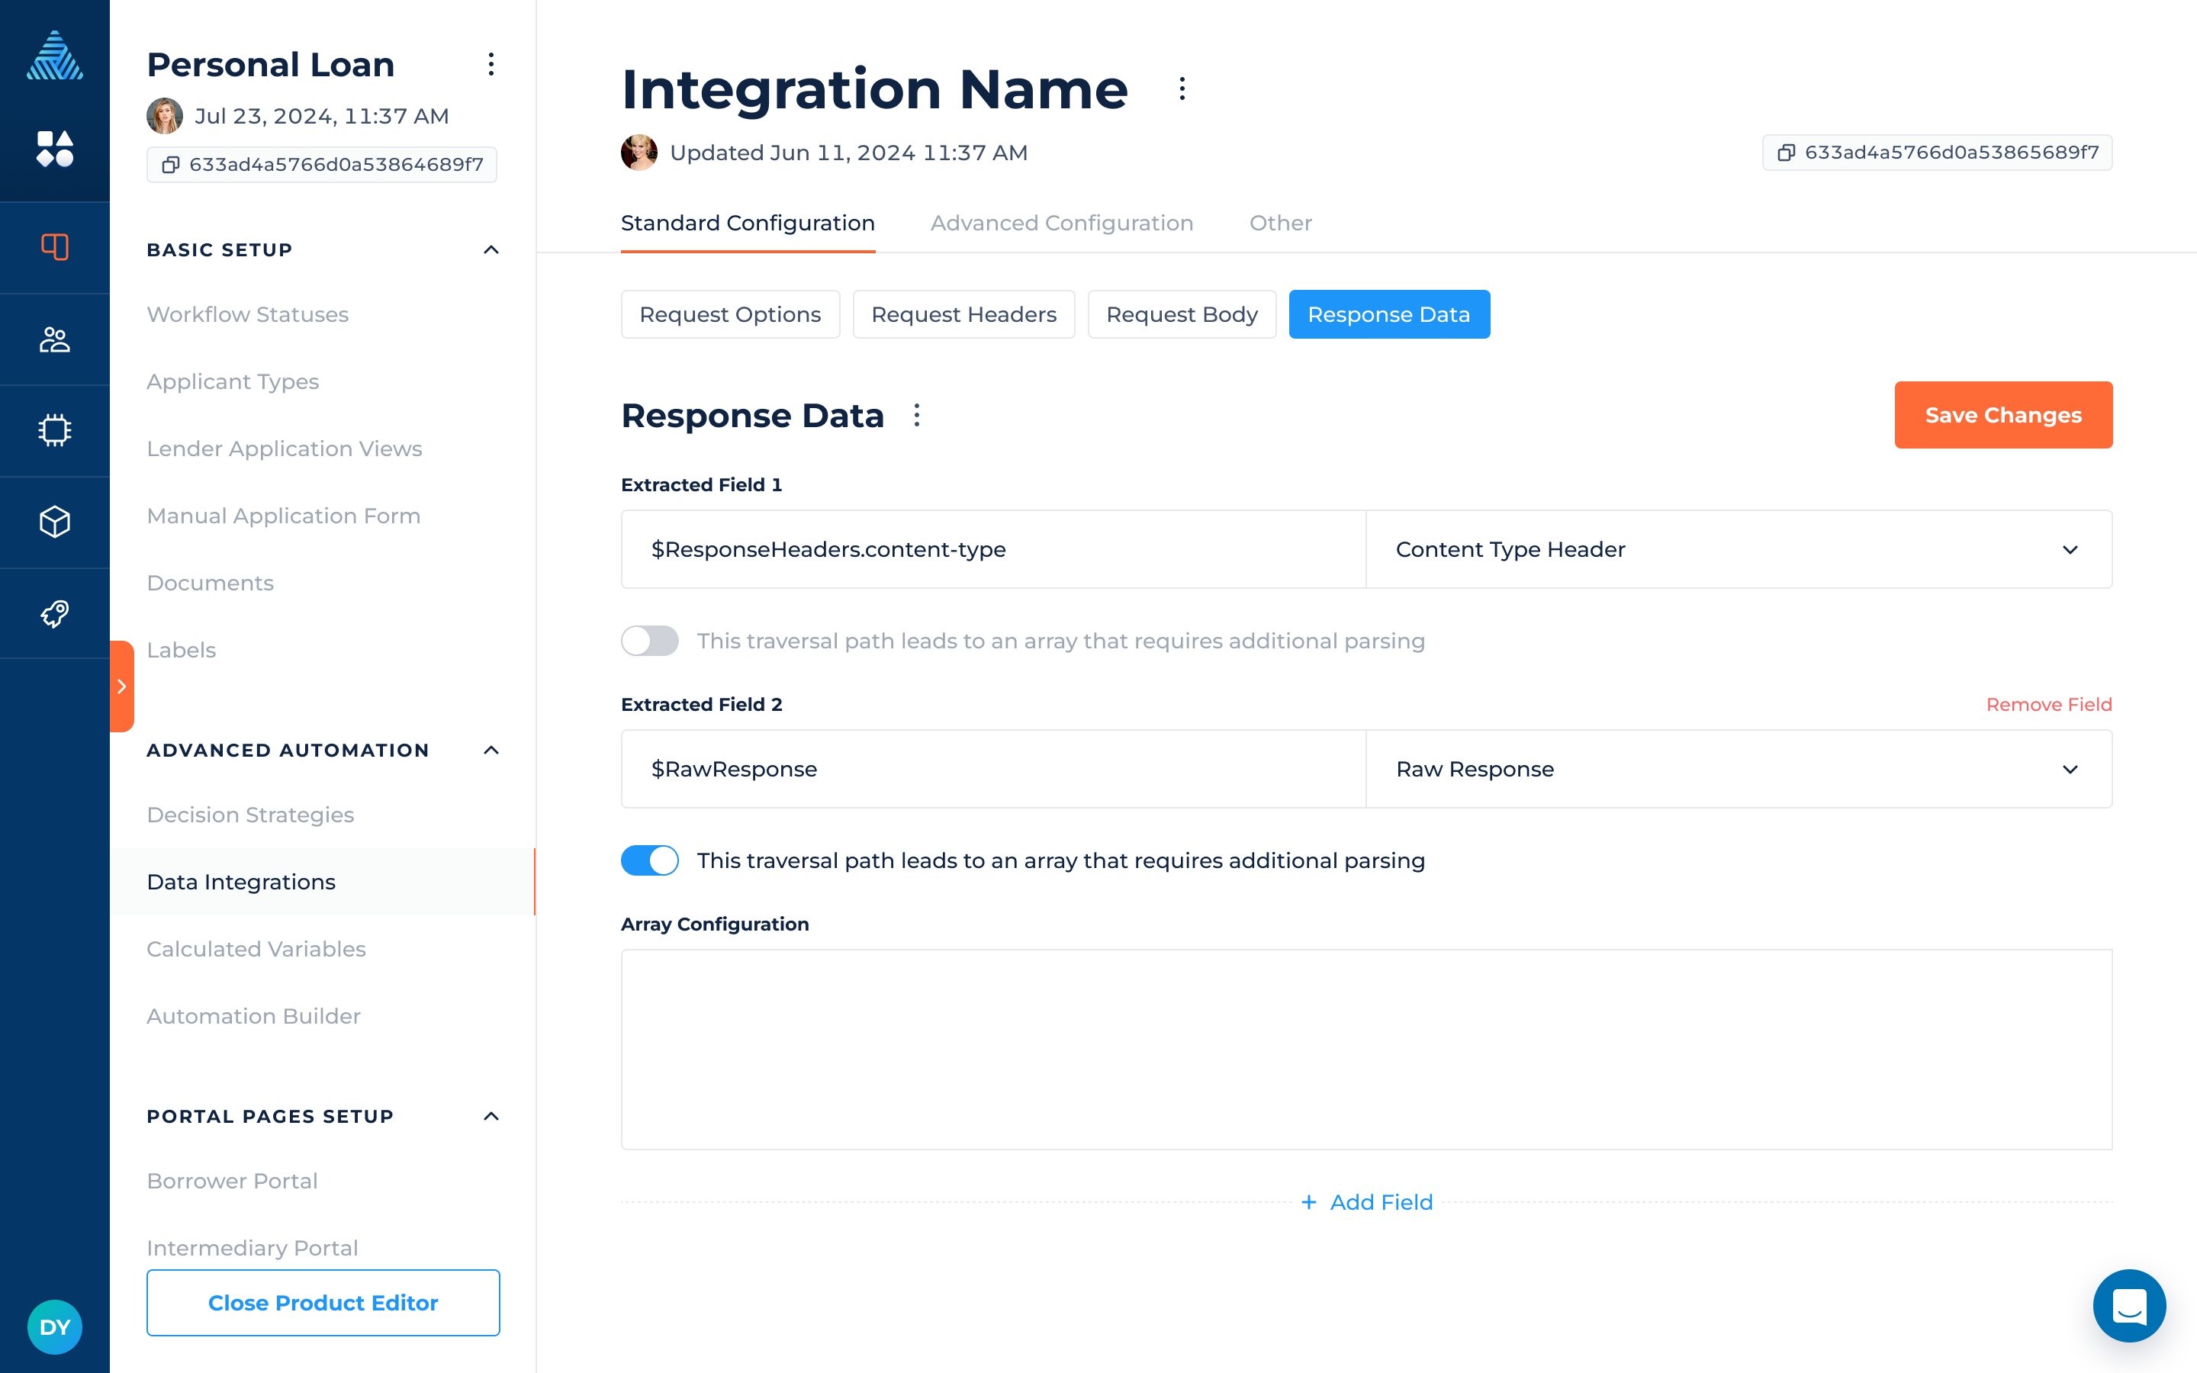Screen dimensions: 2197x1373
Task: Open the Content Type Header dropdown
Action: (1738, 549)
